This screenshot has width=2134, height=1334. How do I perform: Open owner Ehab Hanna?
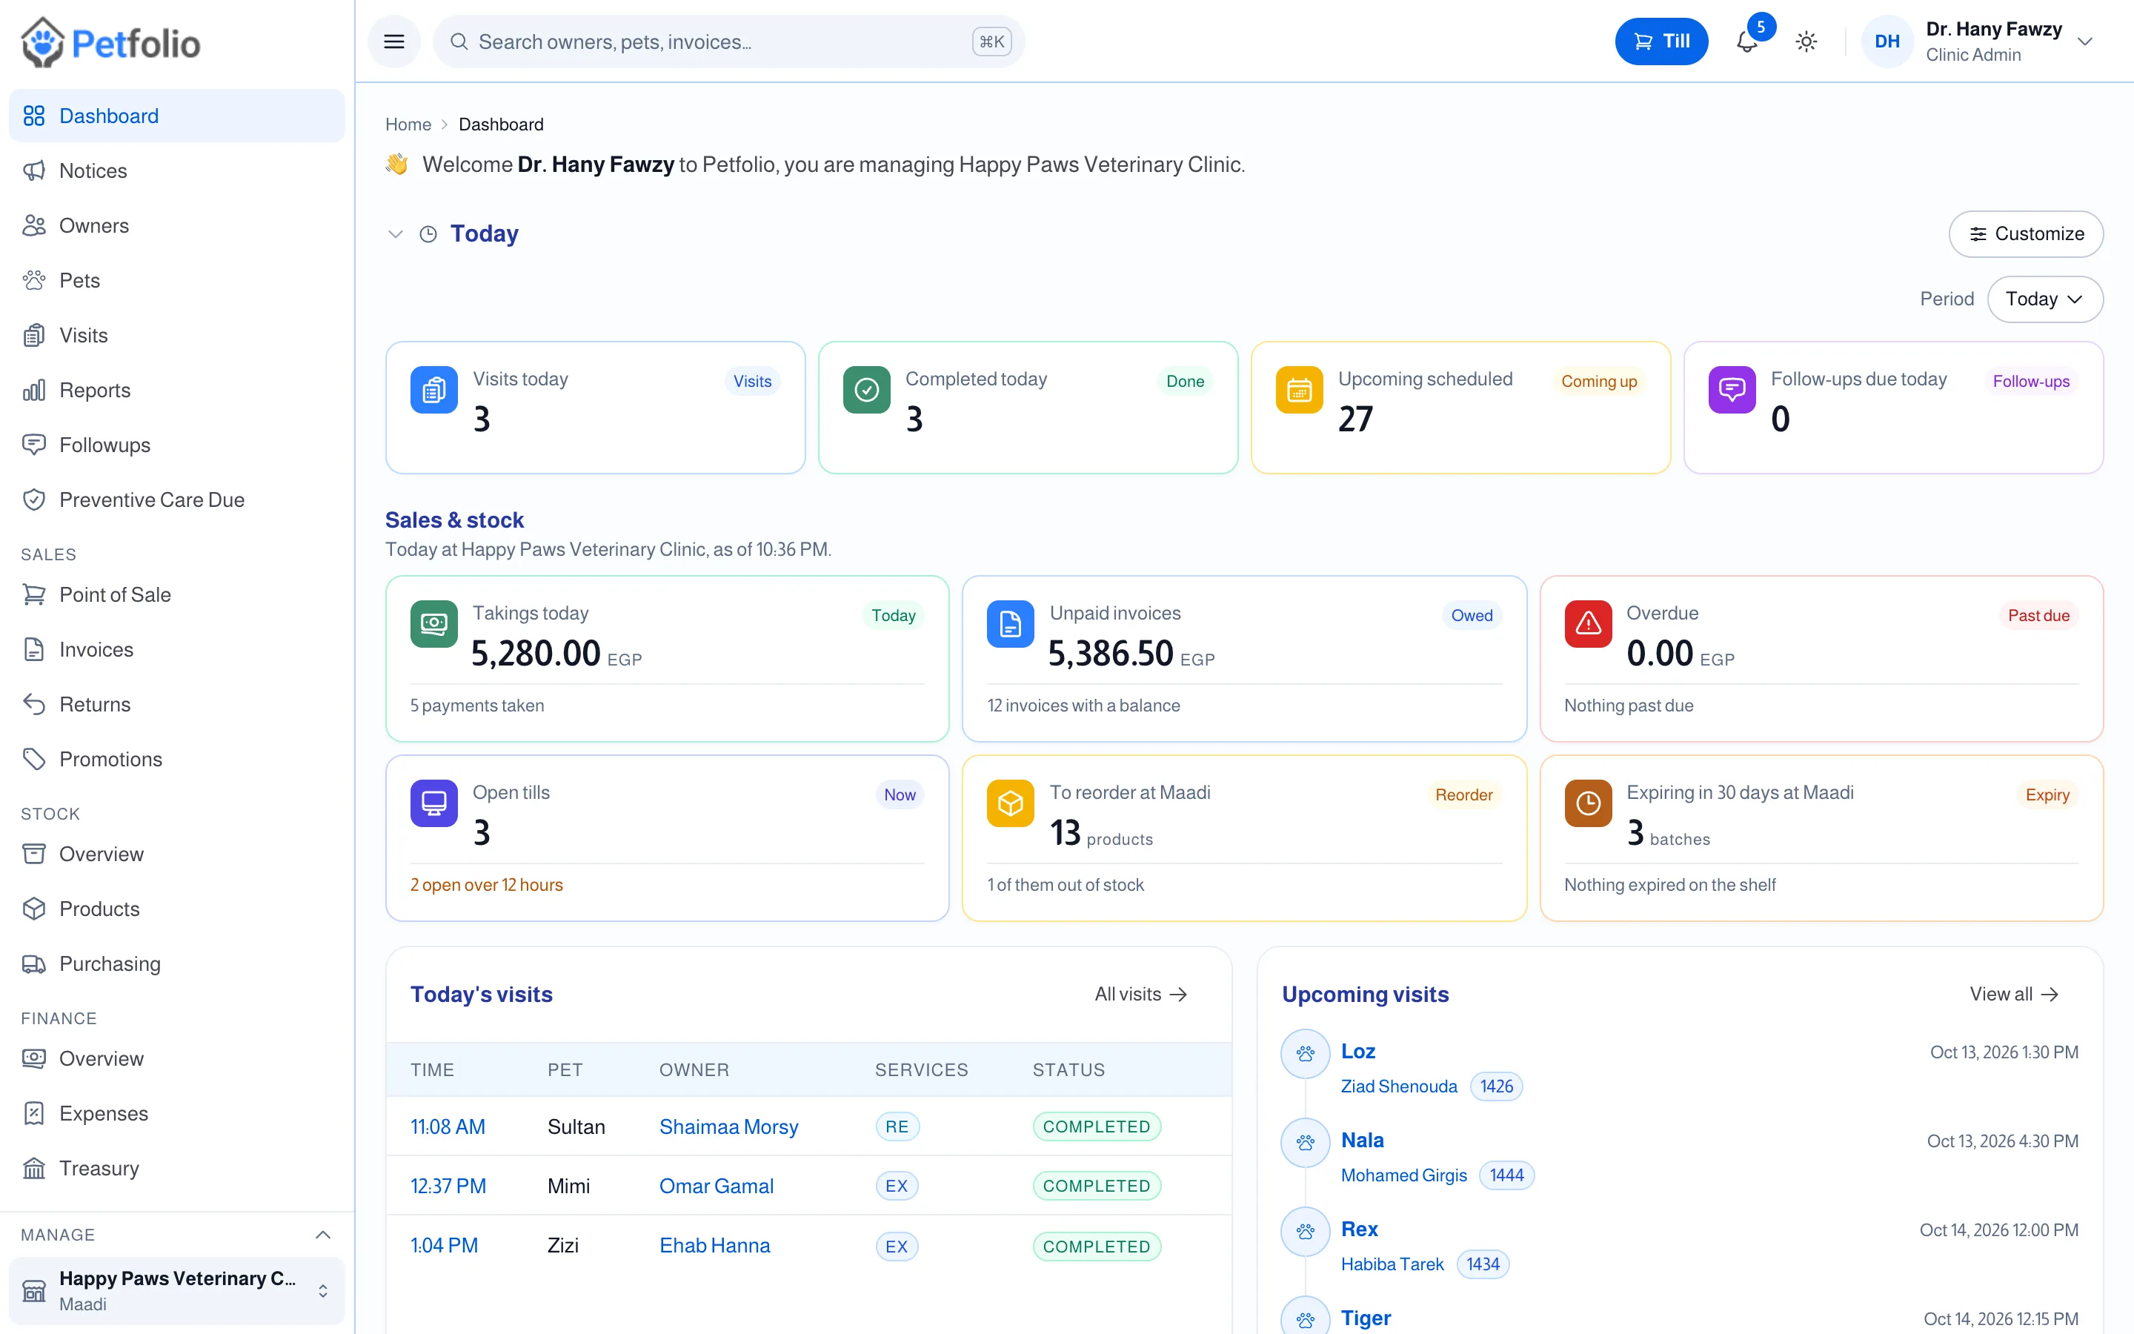pyautogui.click(x=714, y=1245)
